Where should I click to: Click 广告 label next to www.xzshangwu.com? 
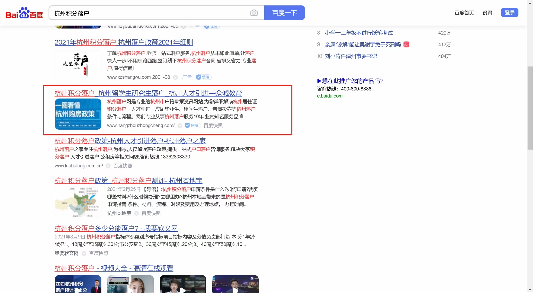(187, 77)
